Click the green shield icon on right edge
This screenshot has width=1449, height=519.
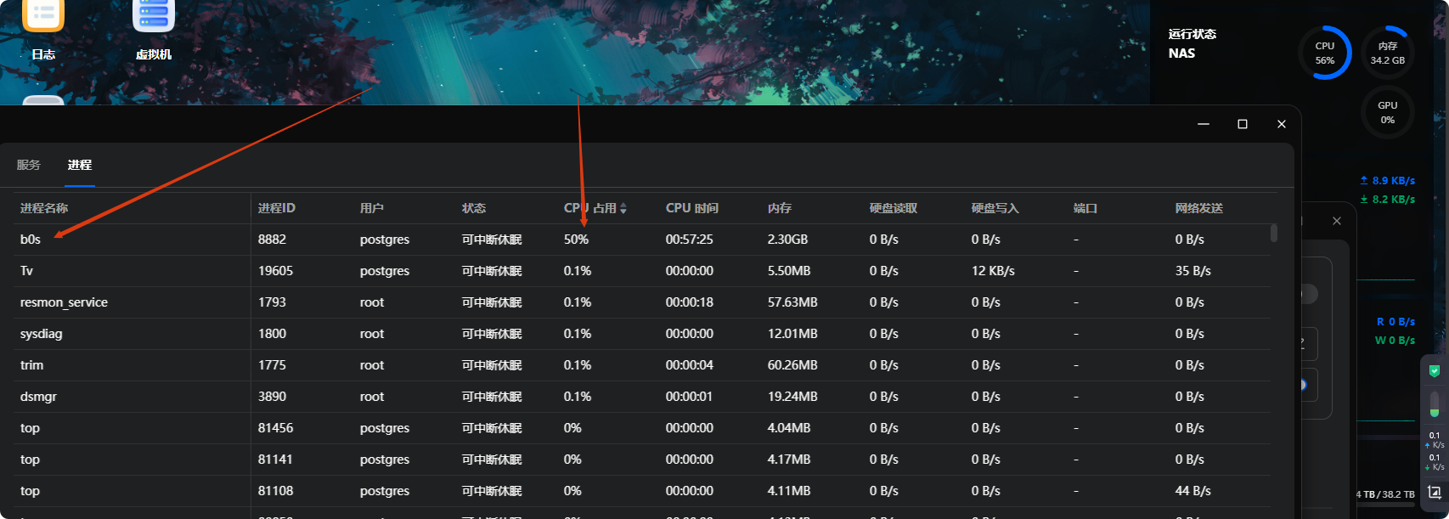click(x=1435, y=371)
